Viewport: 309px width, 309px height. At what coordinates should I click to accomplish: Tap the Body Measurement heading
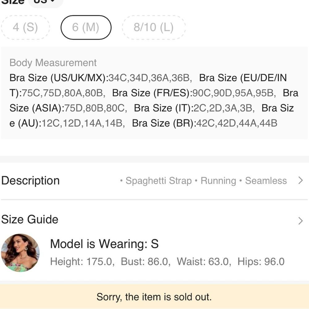tap(53, 63)
